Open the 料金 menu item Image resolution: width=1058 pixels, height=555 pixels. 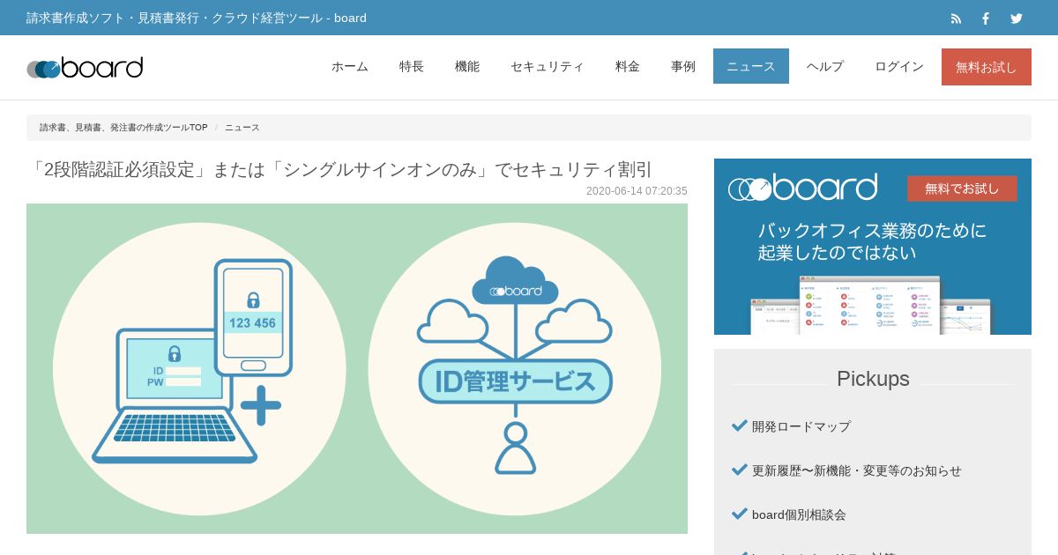(x=628, y=66)
